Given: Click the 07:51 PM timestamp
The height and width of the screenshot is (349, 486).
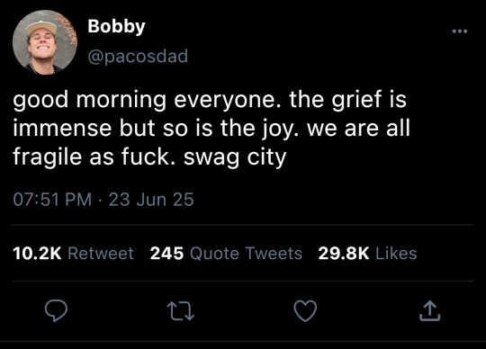Looking at the screenshot, I should pyautogui.click(x=52, y=199).
